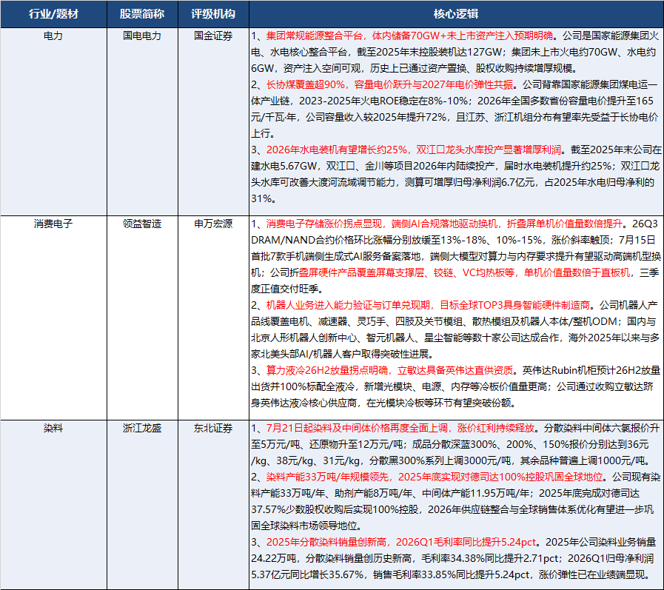This screenshot has height=590, width=664.
Task: Click the 行业/题材 column header
Action: tap(53, 14)
